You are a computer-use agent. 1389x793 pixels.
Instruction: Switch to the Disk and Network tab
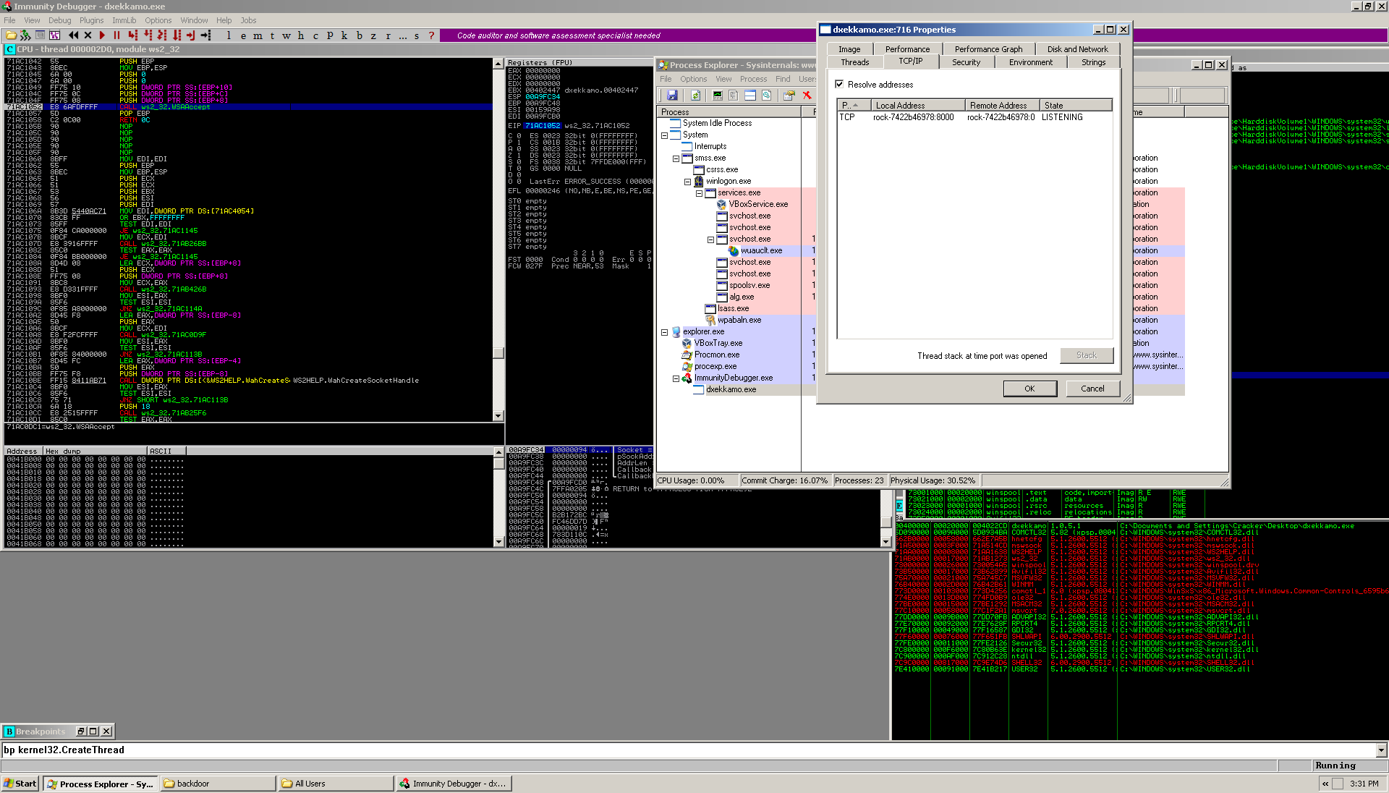pos(1076,49)
